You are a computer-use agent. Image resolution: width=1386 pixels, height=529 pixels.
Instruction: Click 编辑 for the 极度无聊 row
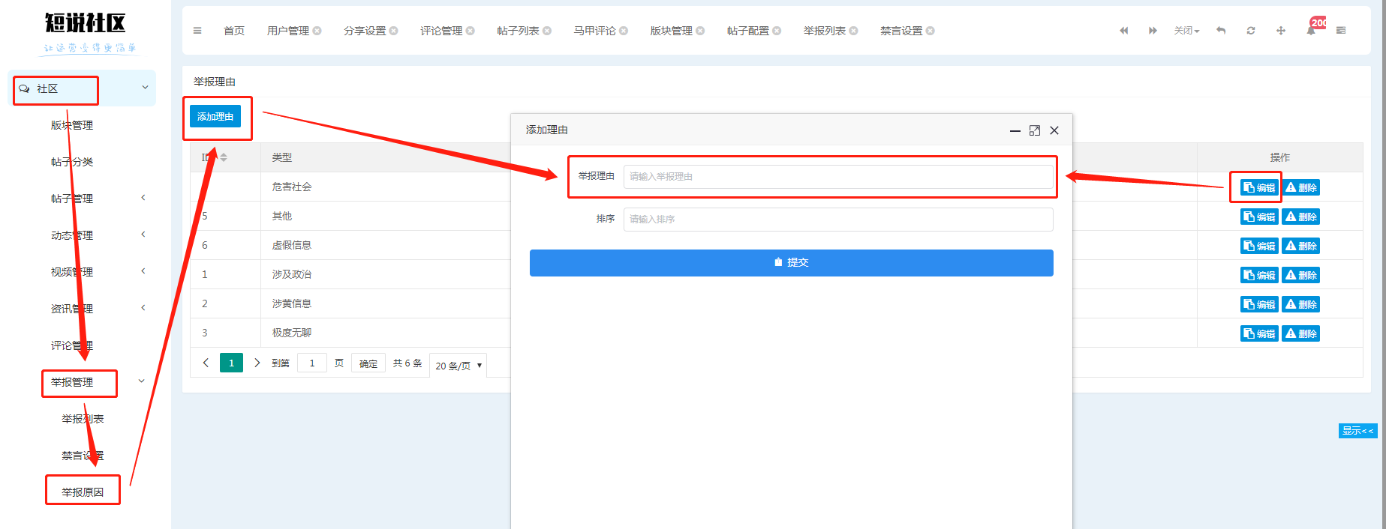[1259, 333]
